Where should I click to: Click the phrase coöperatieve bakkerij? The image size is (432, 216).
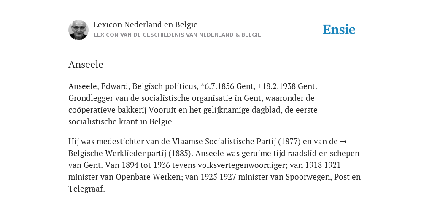(x=108, y=110)
